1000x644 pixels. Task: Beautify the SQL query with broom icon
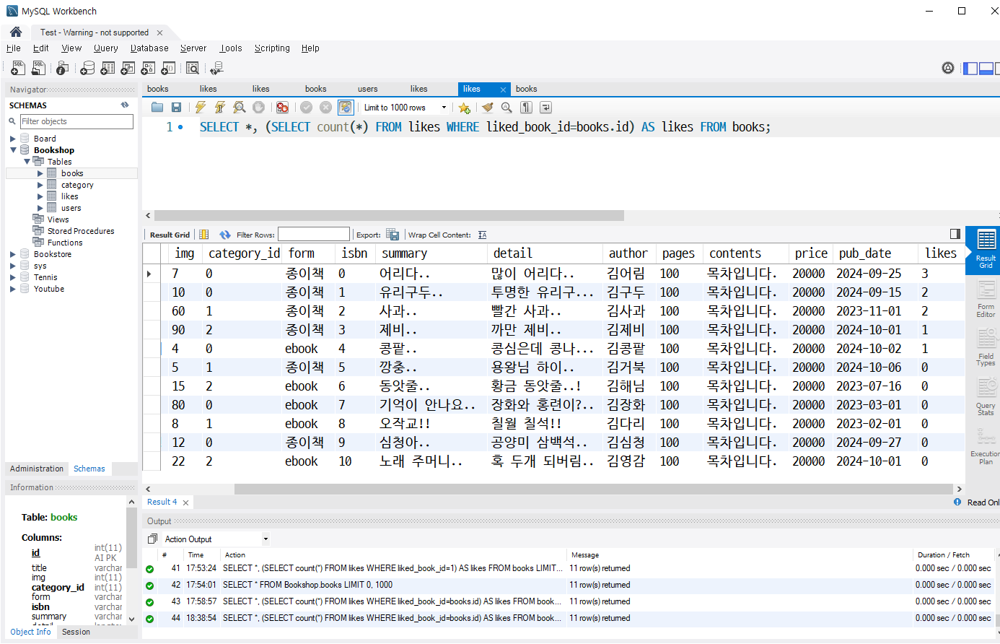[488, 108]
